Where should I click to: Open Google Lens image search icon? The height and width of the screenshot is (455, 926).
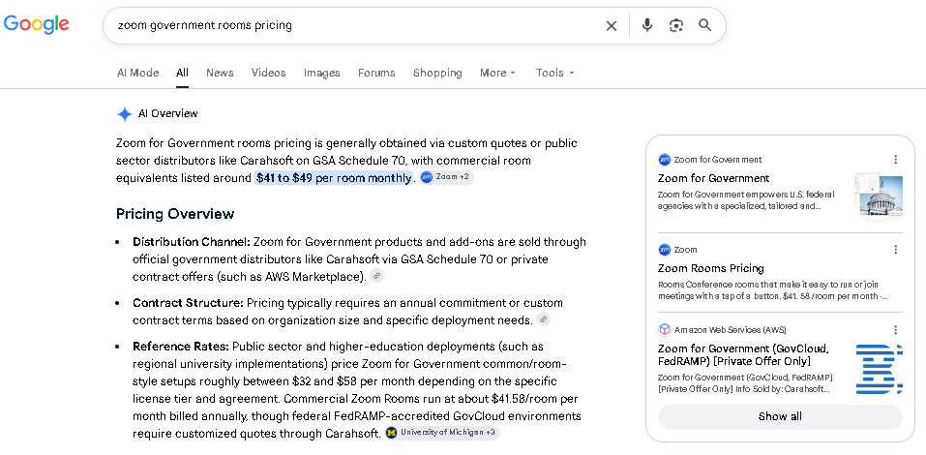pyautogui.click(x=676, y=25)
